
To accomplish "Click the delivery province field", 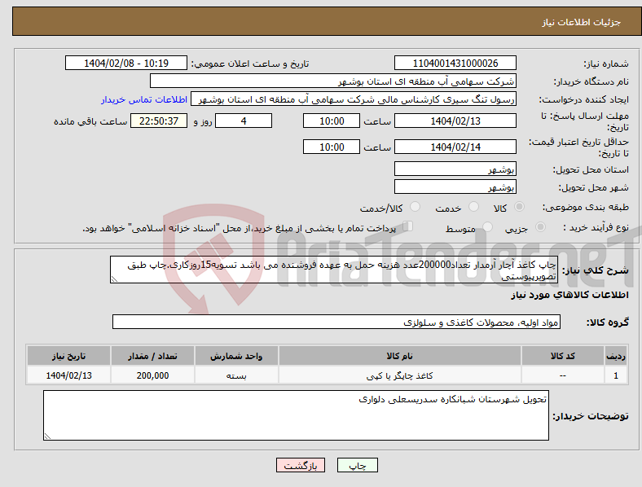I will point(455,169).
